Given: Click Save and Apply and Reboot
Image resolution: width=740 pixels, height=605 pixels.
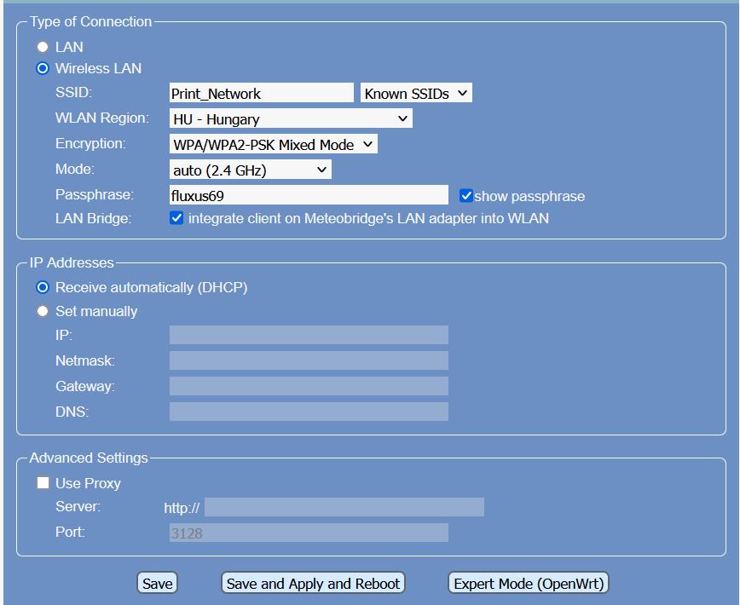Looking at the screenshot, I should coord(313,584).
